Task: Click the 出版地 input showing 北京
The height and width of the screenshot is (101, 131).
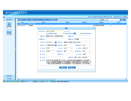Action: coord(68,45)
